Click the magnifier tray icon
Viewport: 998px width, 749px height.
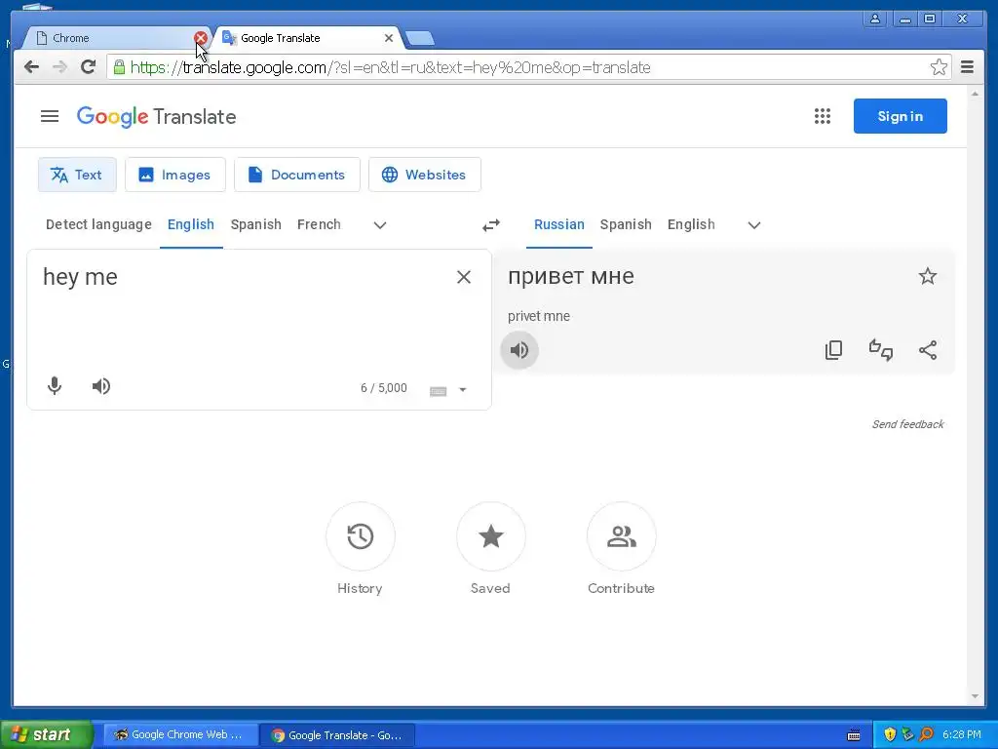tap(926, 734)
